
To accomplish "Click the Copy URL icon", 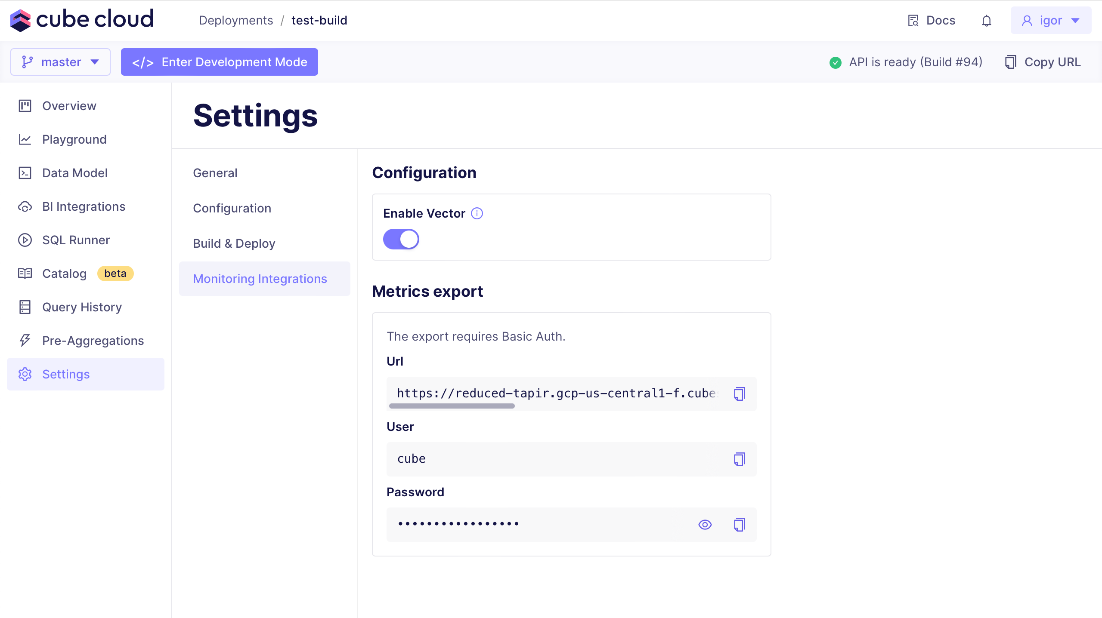I will click(x=1010, y=62).
